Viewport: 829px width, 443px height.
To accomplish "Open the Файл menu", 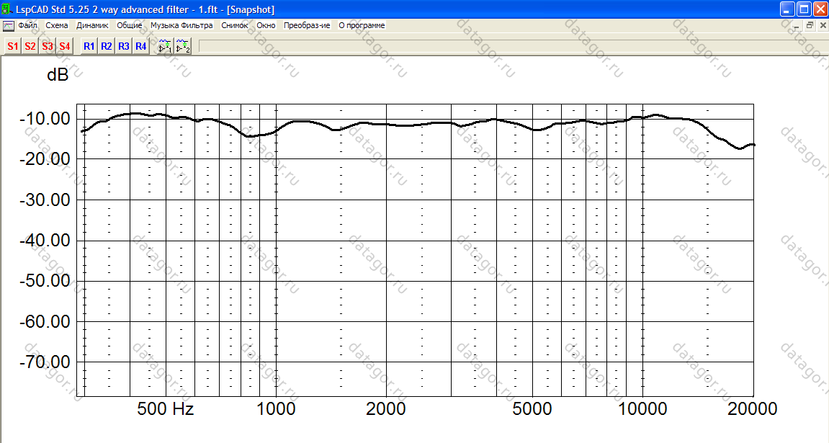I will [x=27, y=25].
